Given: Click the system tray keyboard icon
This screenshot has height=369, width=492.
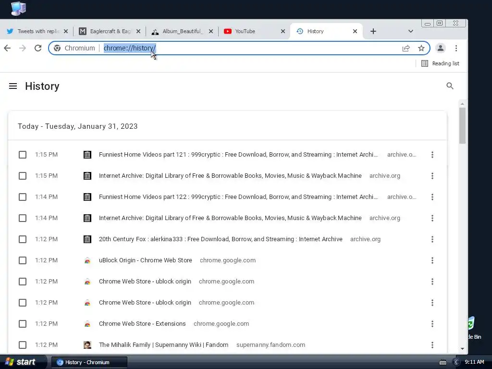Looking at the screenshot, I should pos(443,362).
